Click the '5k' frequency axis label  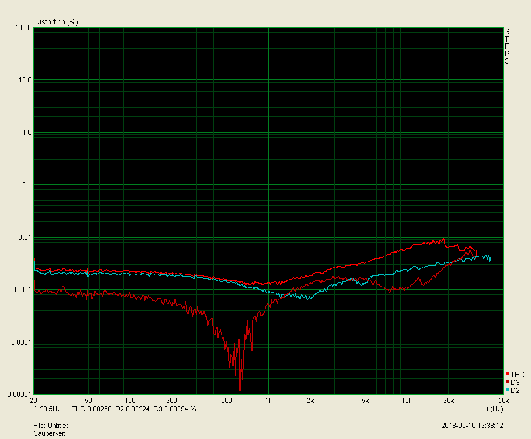pyautogui.click(x=365, y=401)
